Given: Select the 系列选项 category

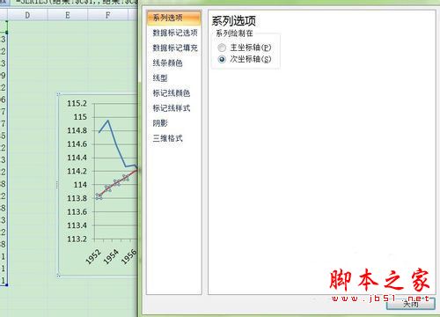Looking at the screenshot, I should pos(173,18).
